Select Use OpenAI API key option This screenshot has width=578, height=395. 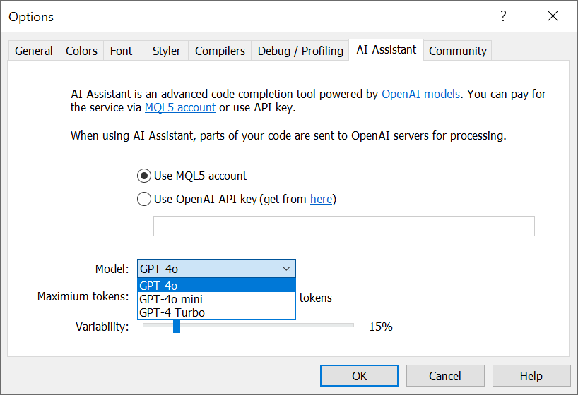[x=143, y=199]
